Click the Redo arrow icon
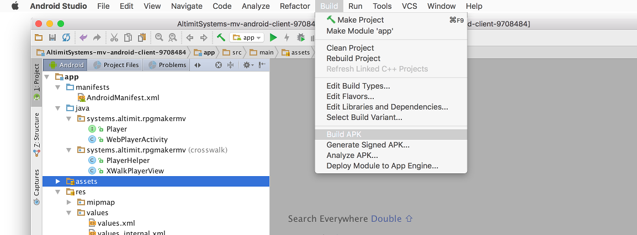637x235 pixels. tap(97, 37)
